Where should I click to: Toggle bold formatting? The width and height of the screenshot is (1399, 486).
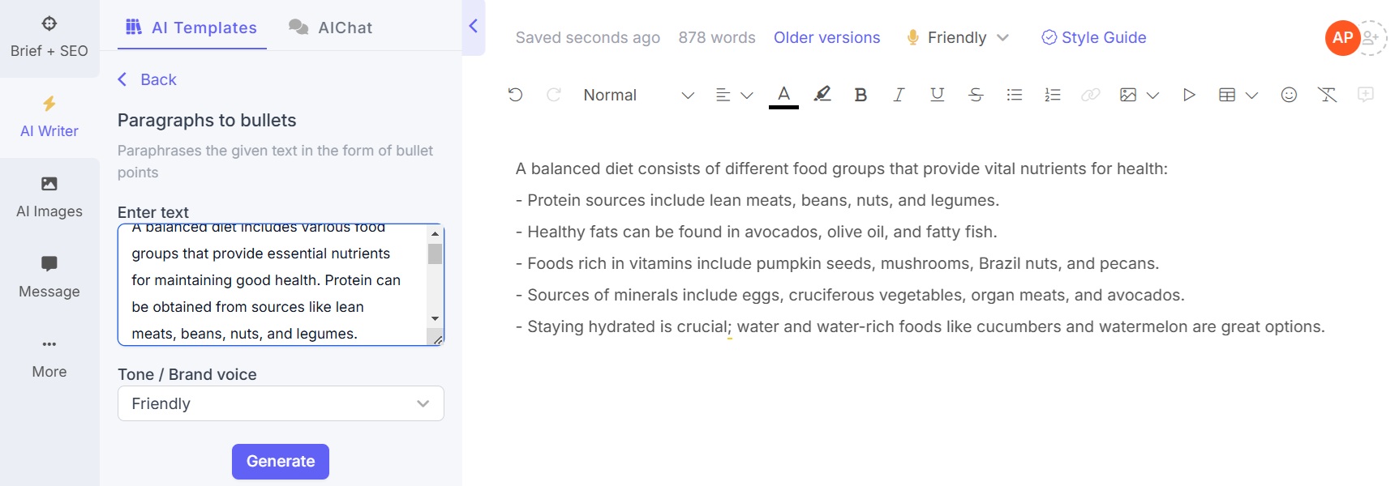click(860, 95)
